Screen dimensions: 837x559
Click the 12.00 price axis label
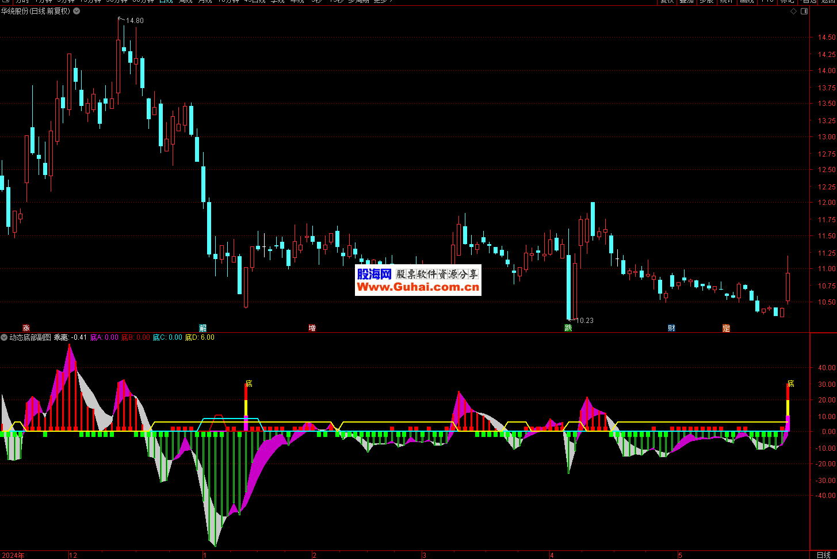coord(827,203)
